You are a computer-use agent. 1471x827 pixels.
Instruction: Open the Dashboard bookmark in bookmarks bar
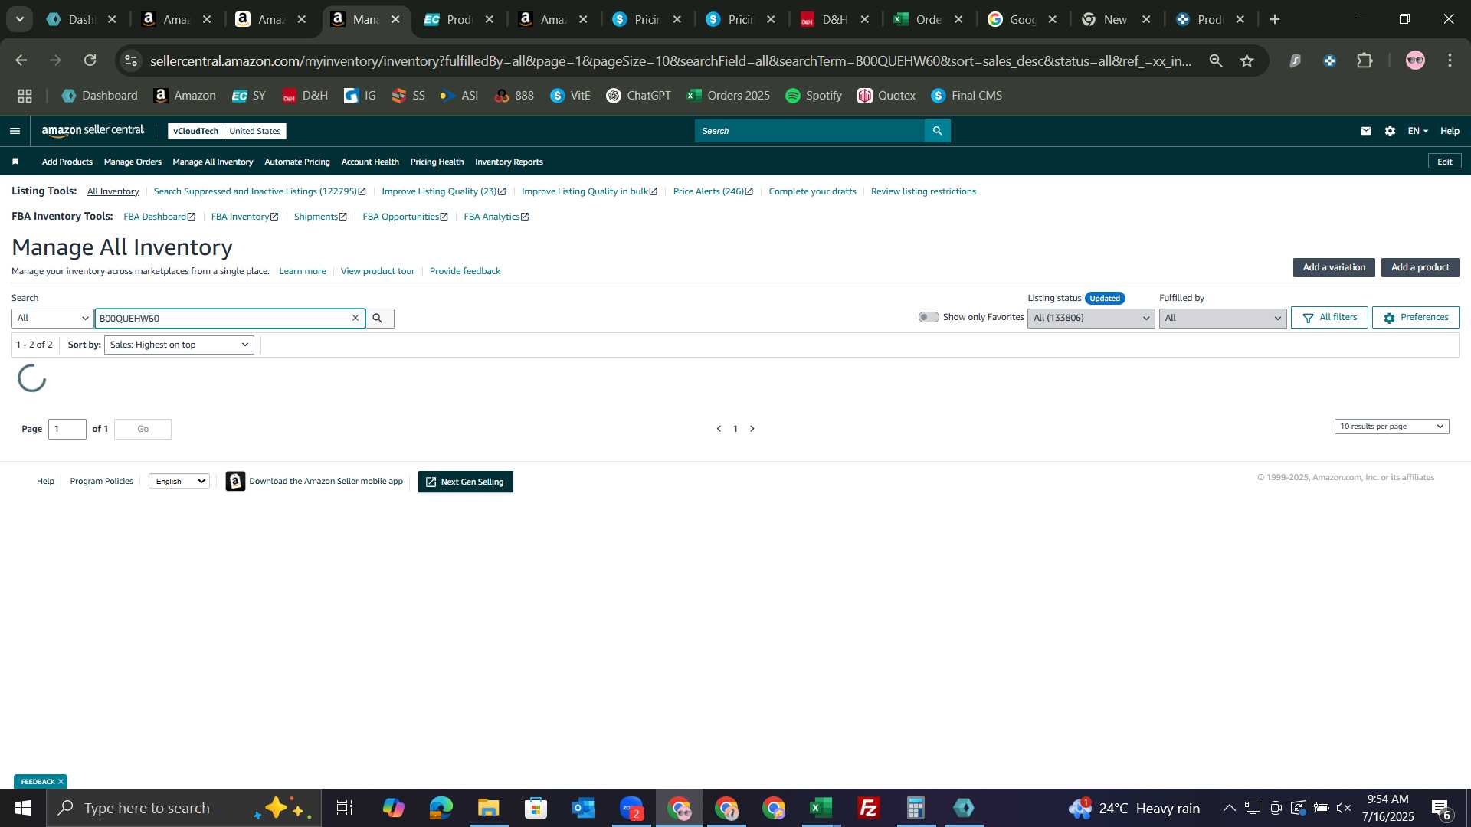click(x=100, y=96)
